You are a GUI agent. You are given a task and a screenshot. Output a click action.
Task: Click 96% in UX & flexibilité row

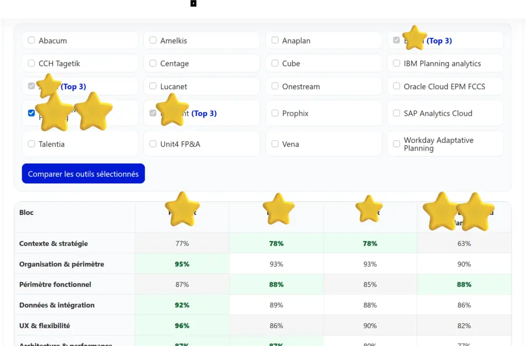pos(182,325)
